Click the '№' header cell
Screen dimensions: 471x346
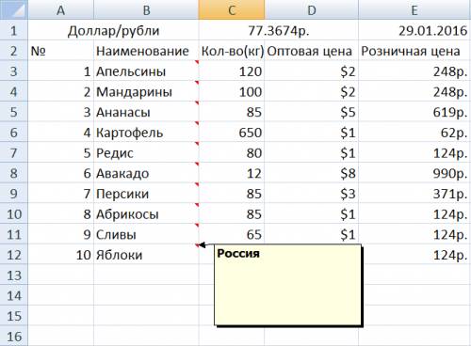61,51
